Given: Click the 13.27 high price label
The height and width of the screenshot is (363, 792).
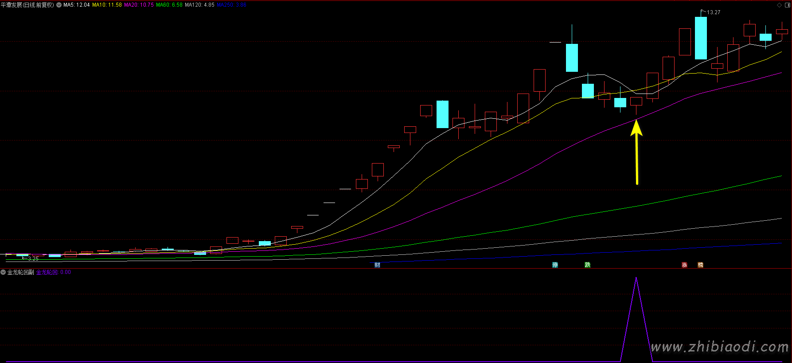Looking at the screenshot, I should [x=713, y=12].
